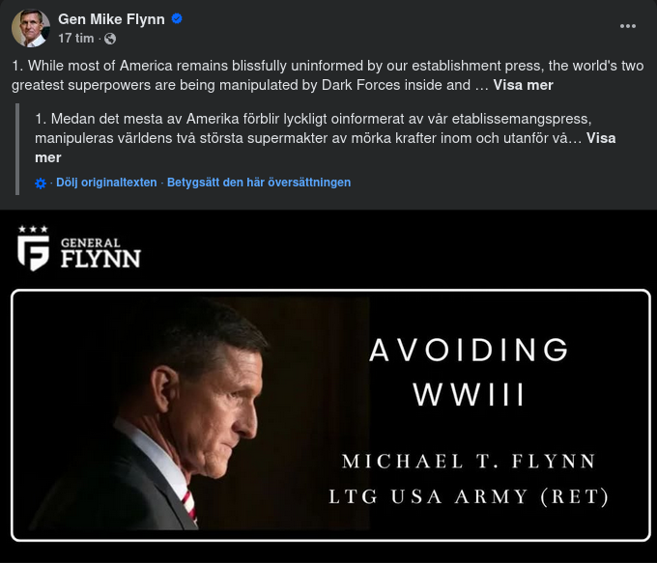Toggle "Dölj originaltexten" to hide original

(105, 183)
